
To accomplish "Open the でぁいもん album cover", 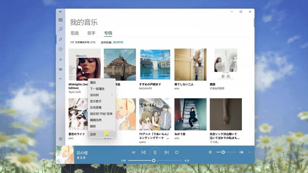I will click(155, 114).
